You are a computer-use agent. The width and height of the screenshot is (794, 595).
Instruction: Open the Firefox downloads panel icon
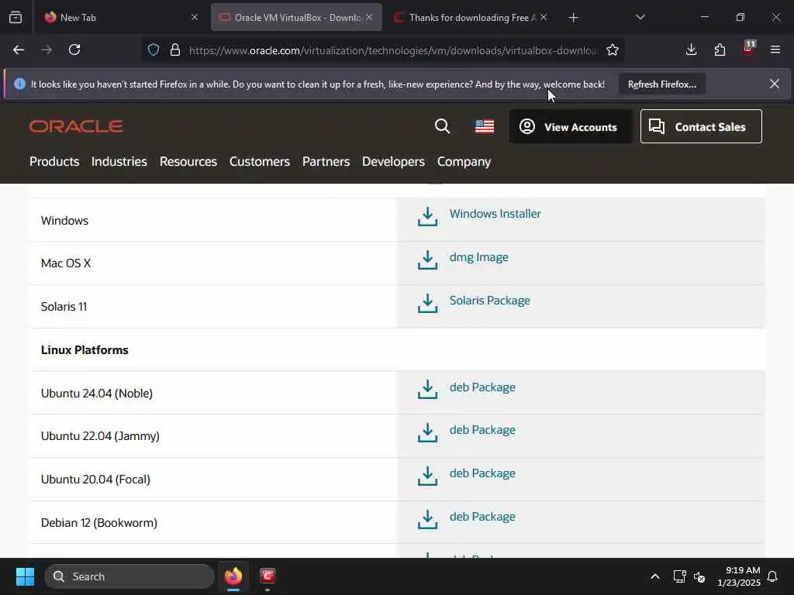691,50
